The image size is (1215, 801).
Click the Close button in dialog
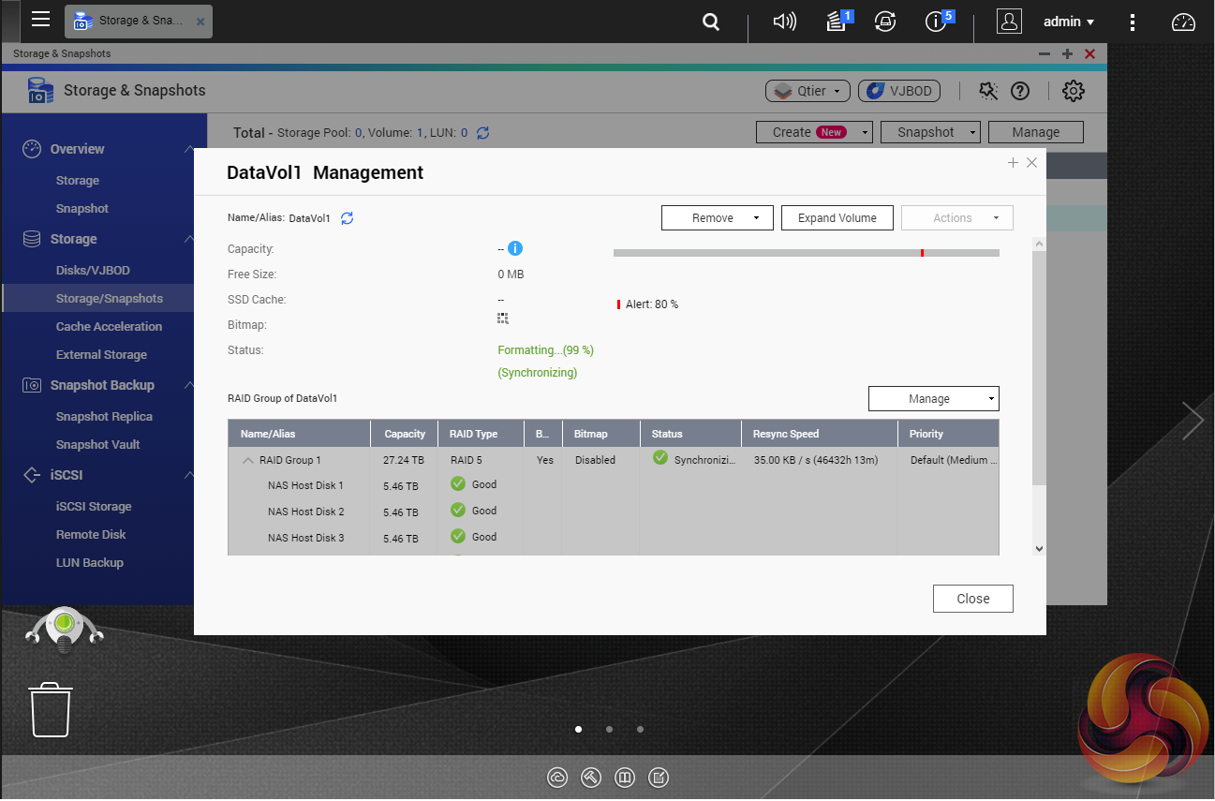coord(972,599)
